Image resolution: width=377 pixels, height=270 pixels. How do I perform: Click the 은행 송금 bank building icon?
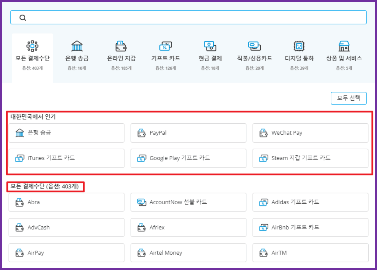point(77,46)
